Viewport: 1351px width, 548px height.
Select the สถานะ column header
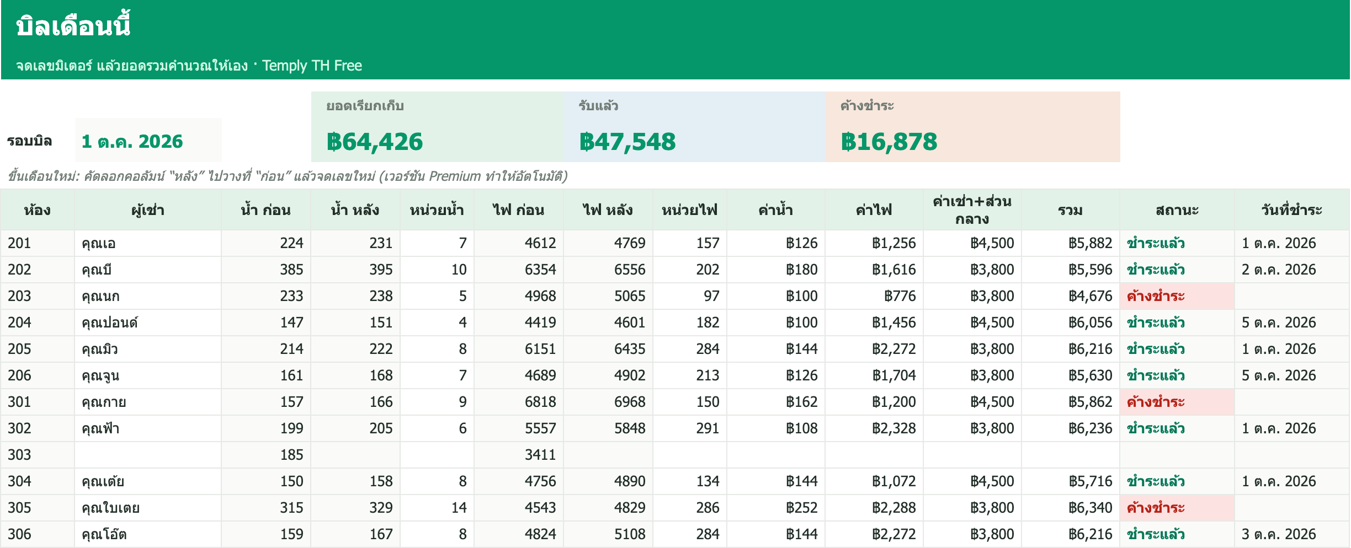pos(1177,210)
